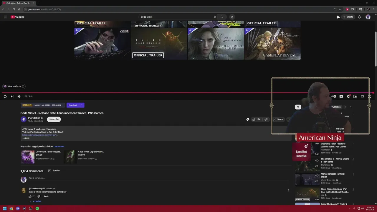
Task: Clear the search box text with the X
Action: tap(215, 17)
